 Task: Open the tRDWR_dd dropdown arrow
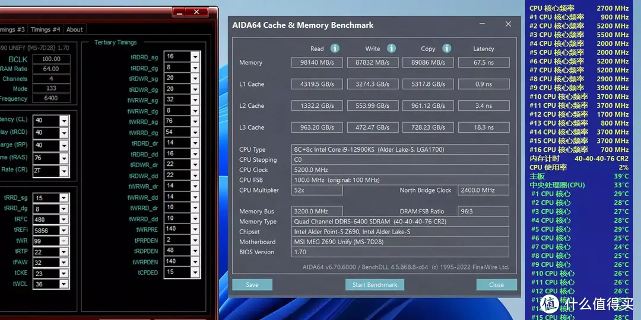[195, 175]
